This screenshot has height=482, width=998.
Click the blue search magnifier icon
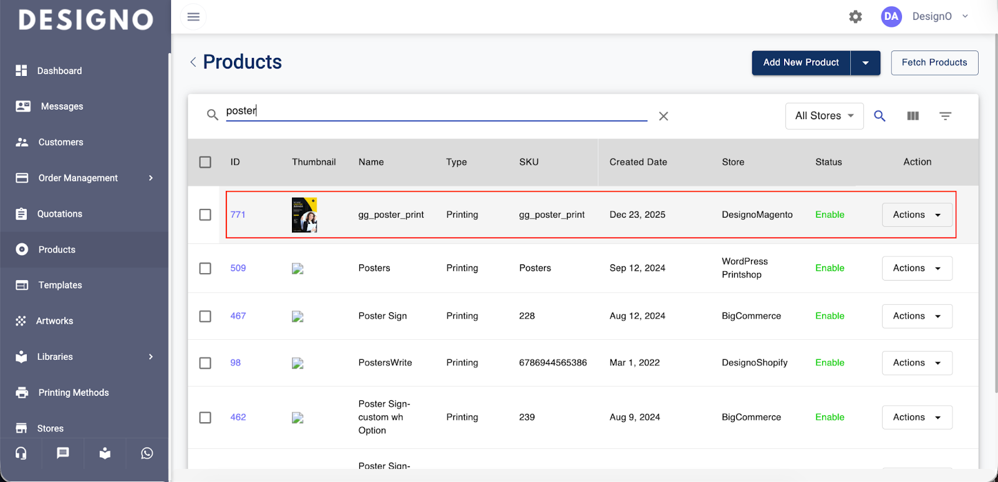(879, 116)
